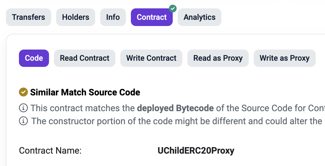Image resolution: width=325 pixels, height=166 pixels.
Task: Click the info icon beside 'This contract matches'
Action: point(23,108)
